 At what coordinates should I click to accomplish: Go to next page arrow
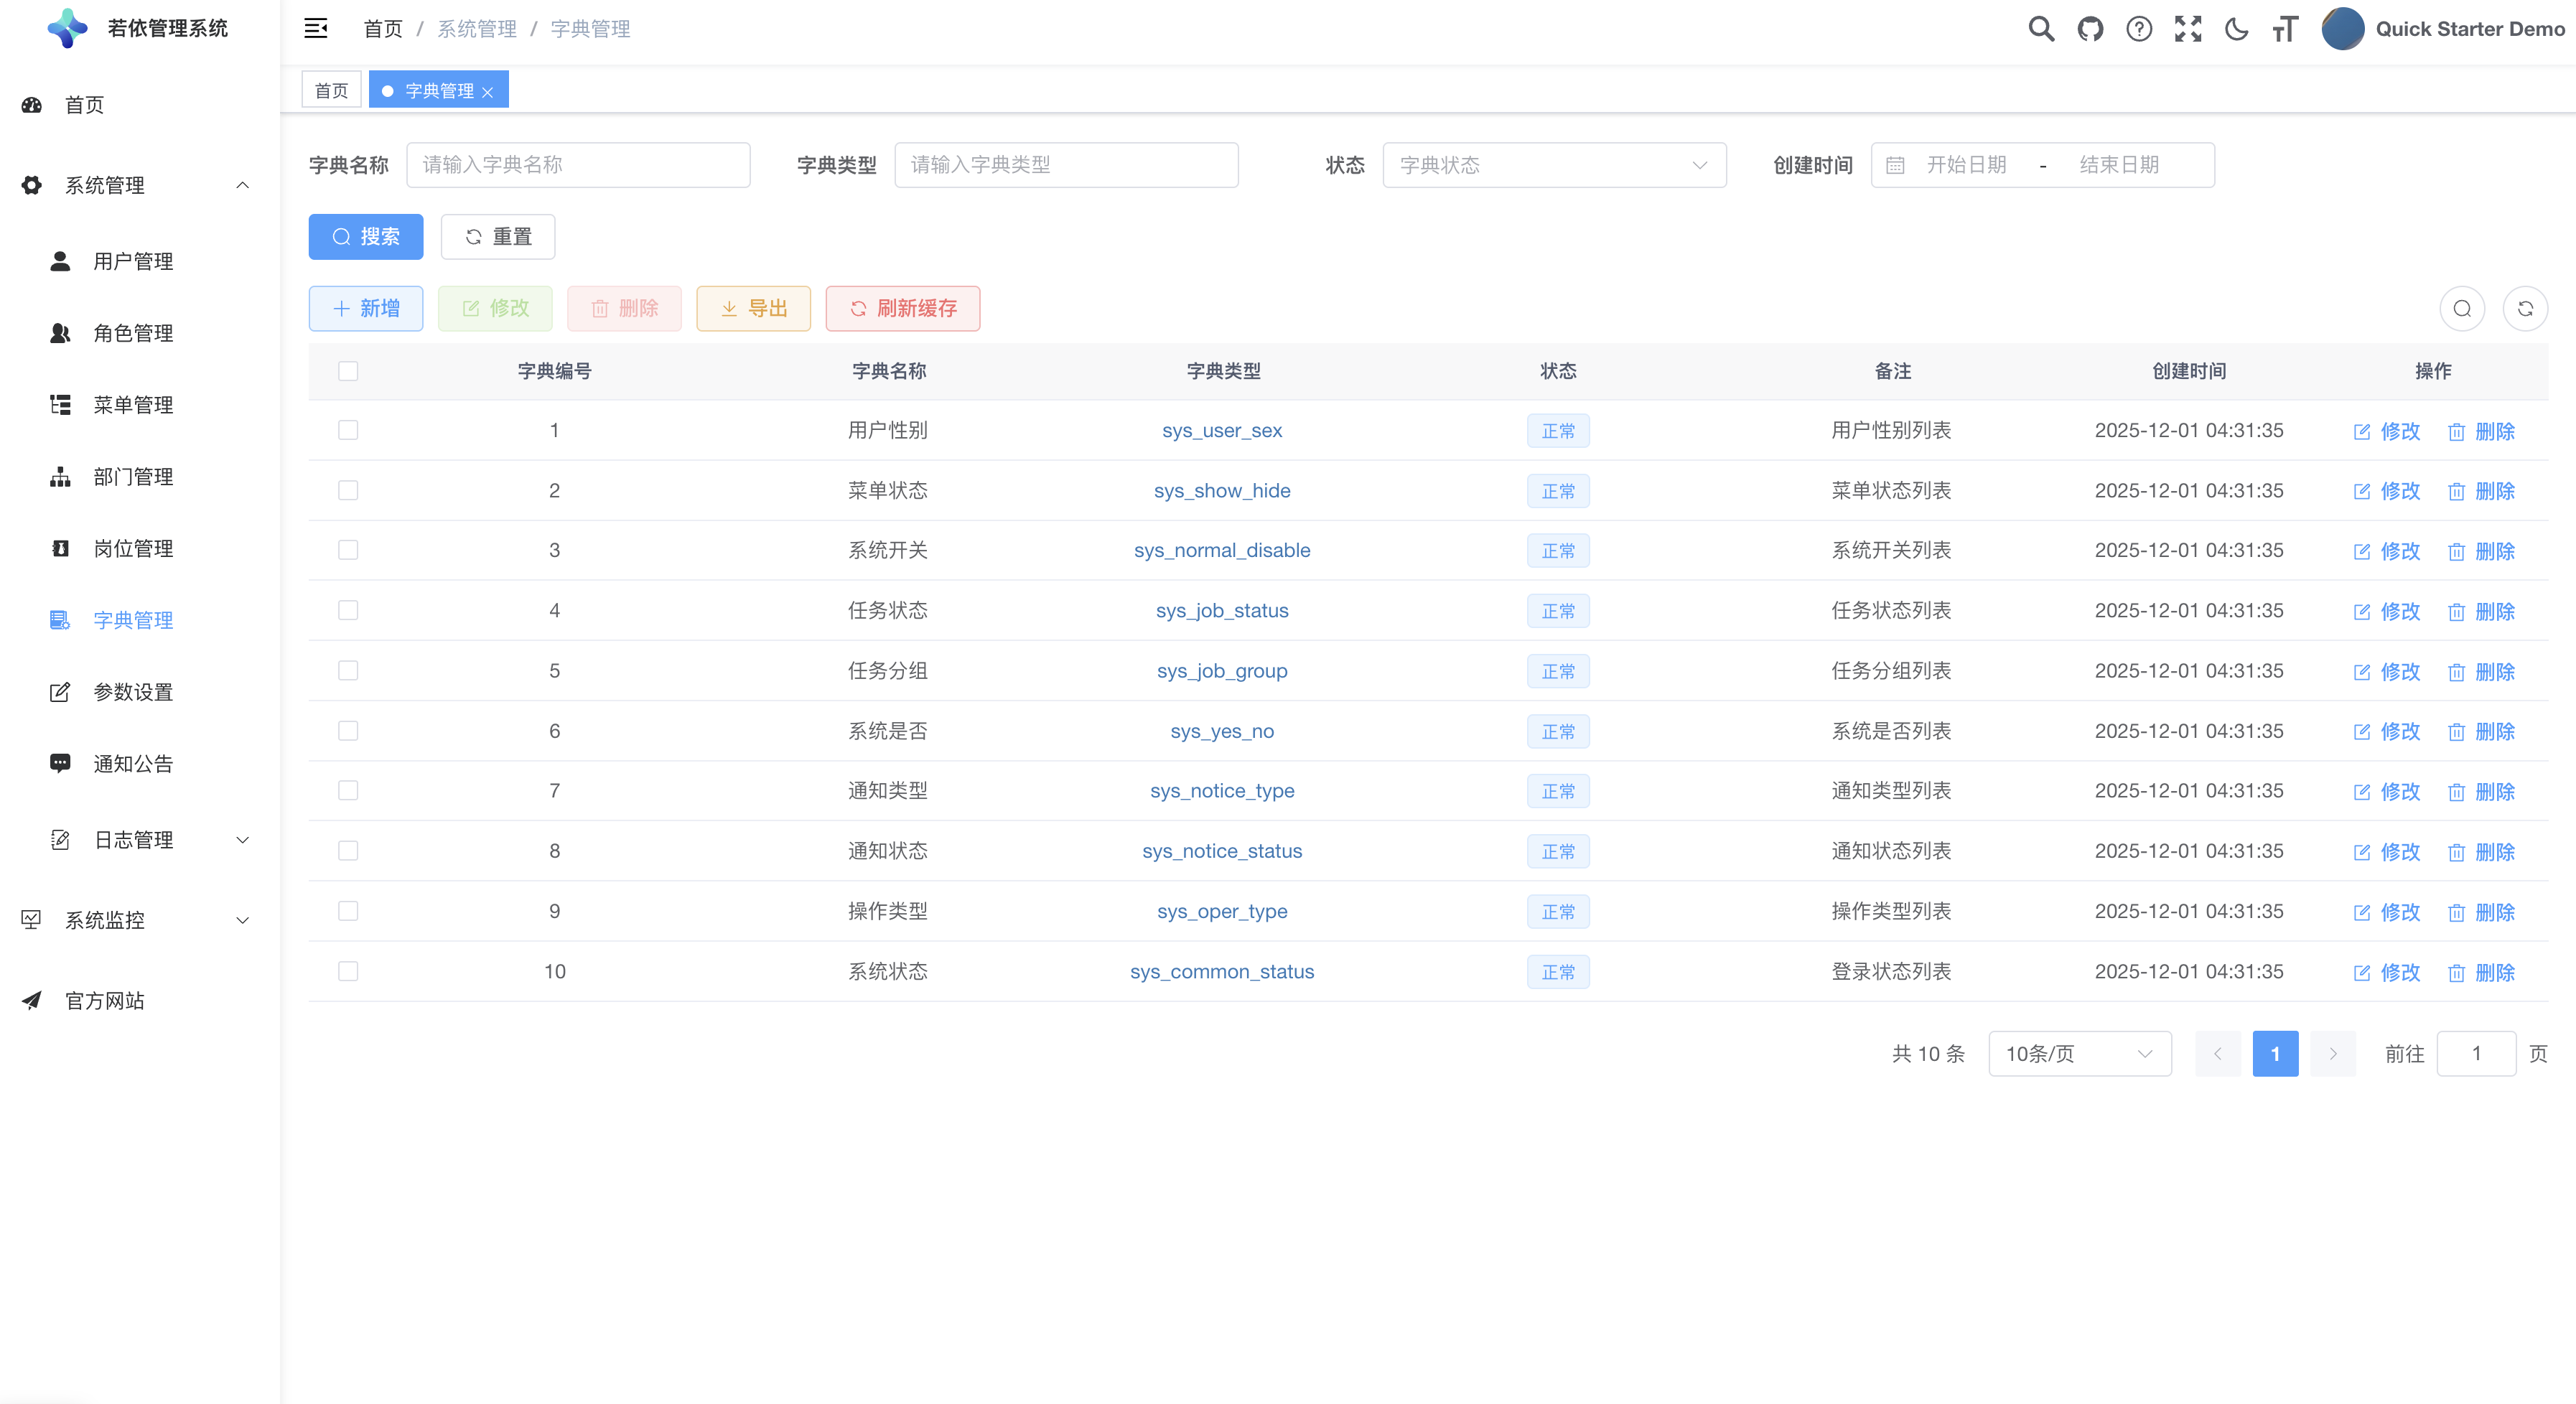pos(2333,1054)
